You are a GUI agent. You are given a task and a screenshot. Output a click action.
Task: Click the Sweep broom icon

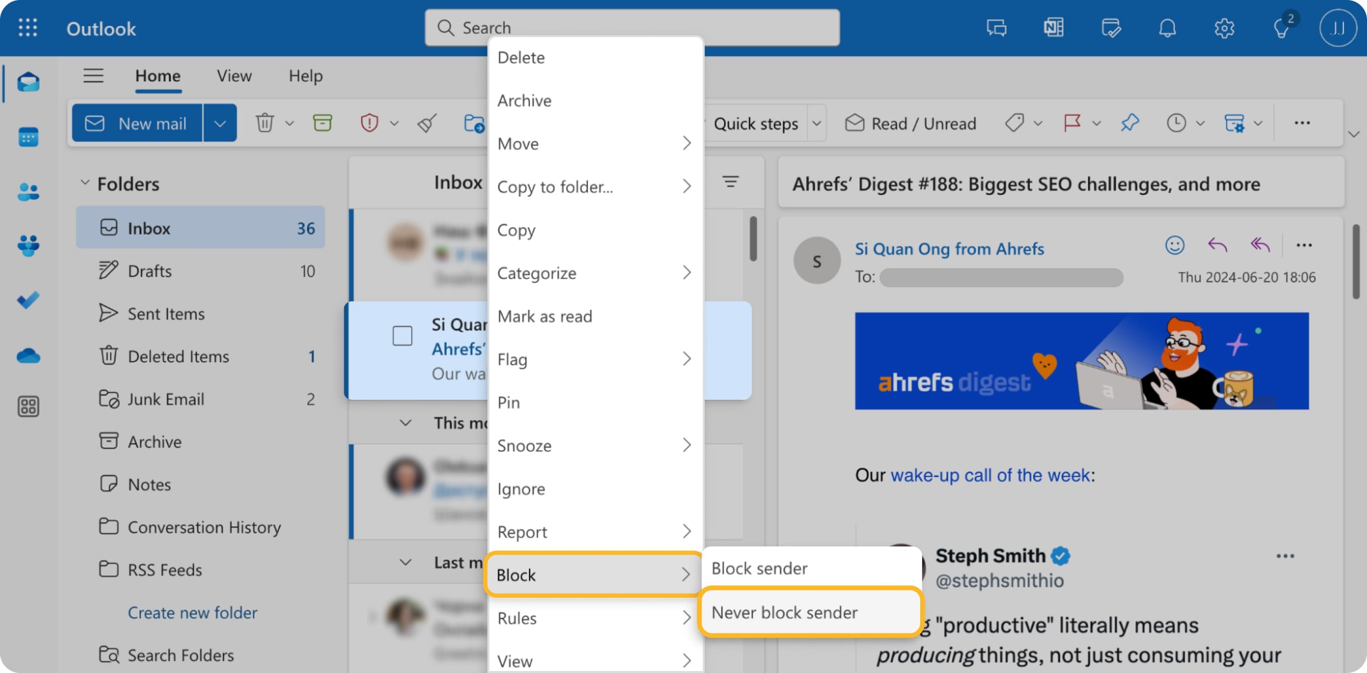[x=427, y=123]
